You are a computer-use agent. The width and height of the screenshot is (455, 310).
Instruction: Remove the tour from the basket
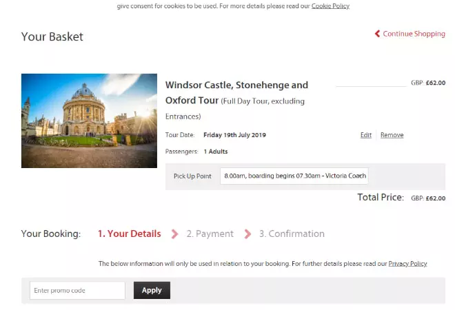(x=392, y=135)
